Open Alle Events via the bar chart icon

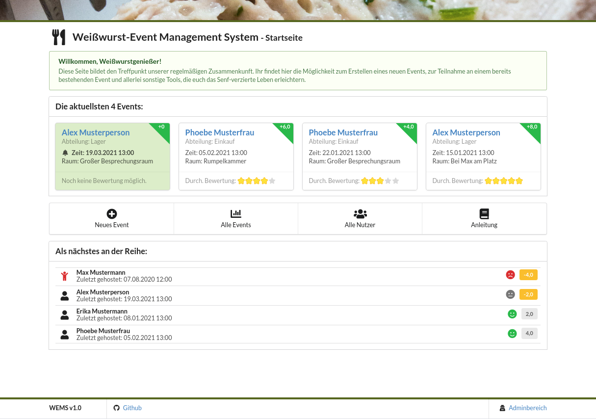click(236, 214)
